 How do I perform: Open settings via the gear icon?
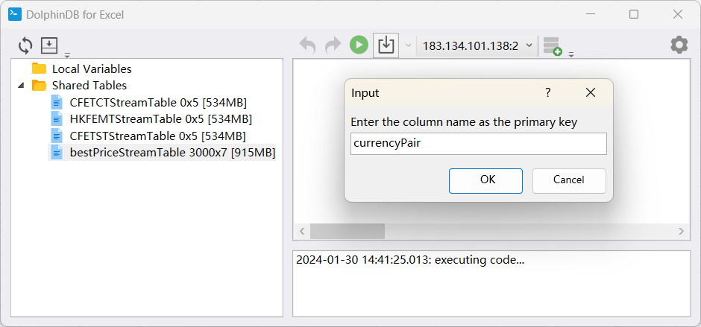click(679, 45)
